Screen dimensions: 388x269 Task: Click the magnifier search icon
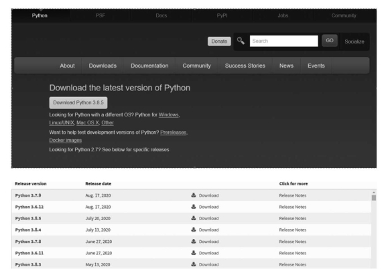(x=241, y=41)
